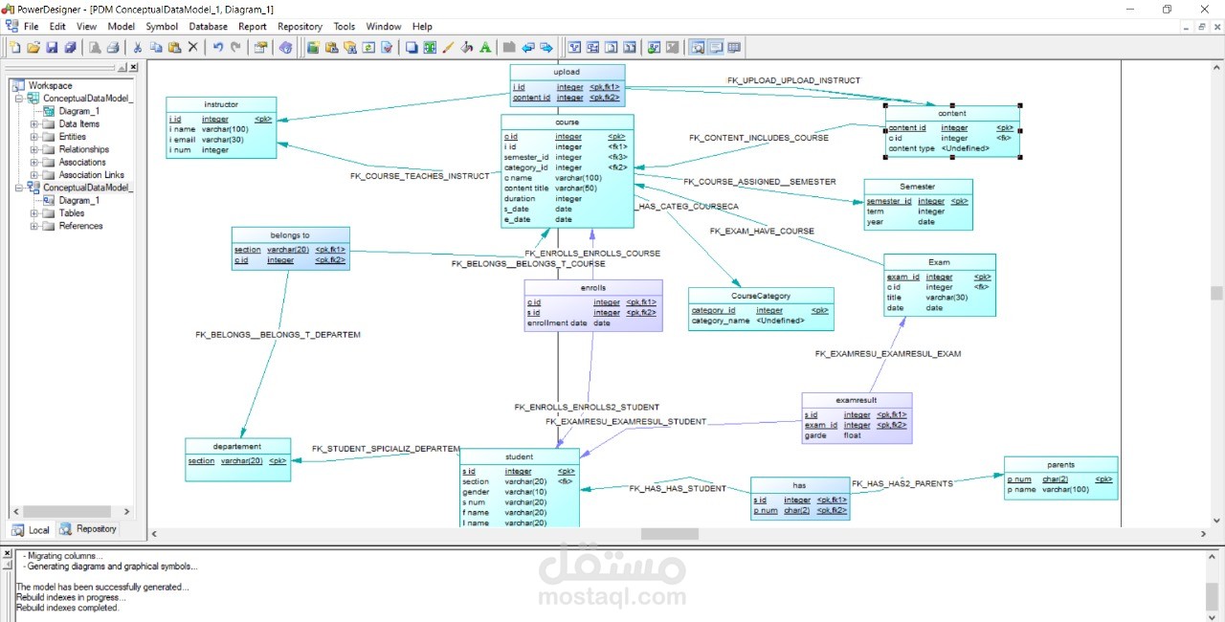This screenshot has width=1225, height=622.
Task: Expand the References folder
Action: tap(34, 226)
